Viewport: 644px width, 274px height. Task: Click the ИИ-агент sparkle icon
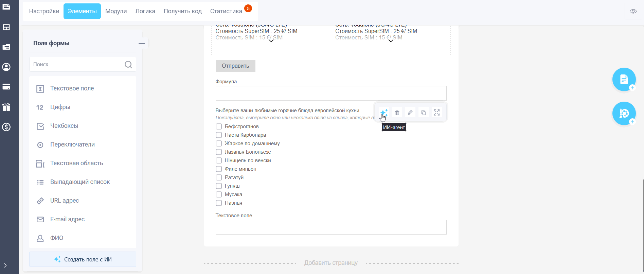tap(384, 113)
